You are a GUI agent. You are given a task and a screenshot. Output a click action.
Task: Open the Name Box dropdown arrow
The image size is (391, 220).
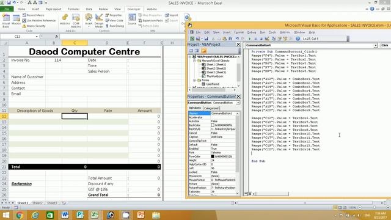[x=37, y=37]
